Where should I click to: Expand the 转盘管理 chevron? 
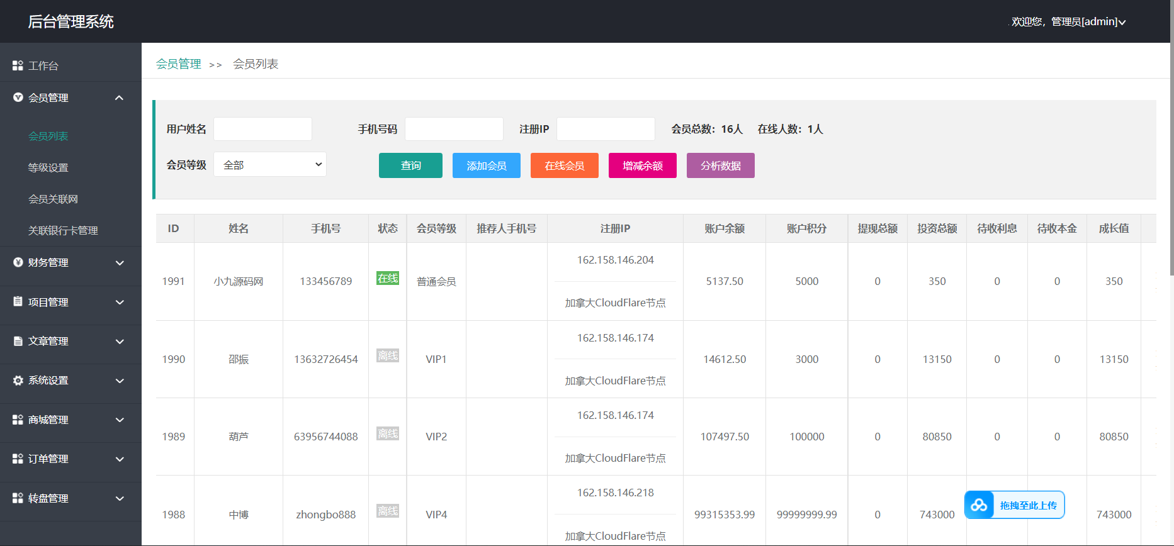tap(120, 499)
